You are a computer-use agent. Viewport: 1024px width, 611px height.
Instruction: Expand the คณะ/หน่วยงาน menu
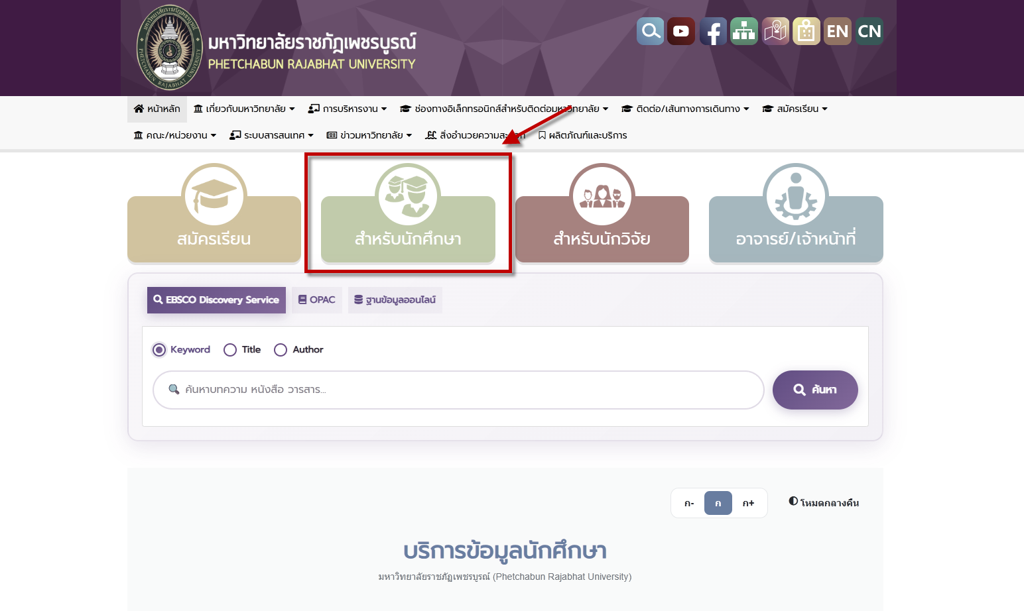tap(175, 135)
